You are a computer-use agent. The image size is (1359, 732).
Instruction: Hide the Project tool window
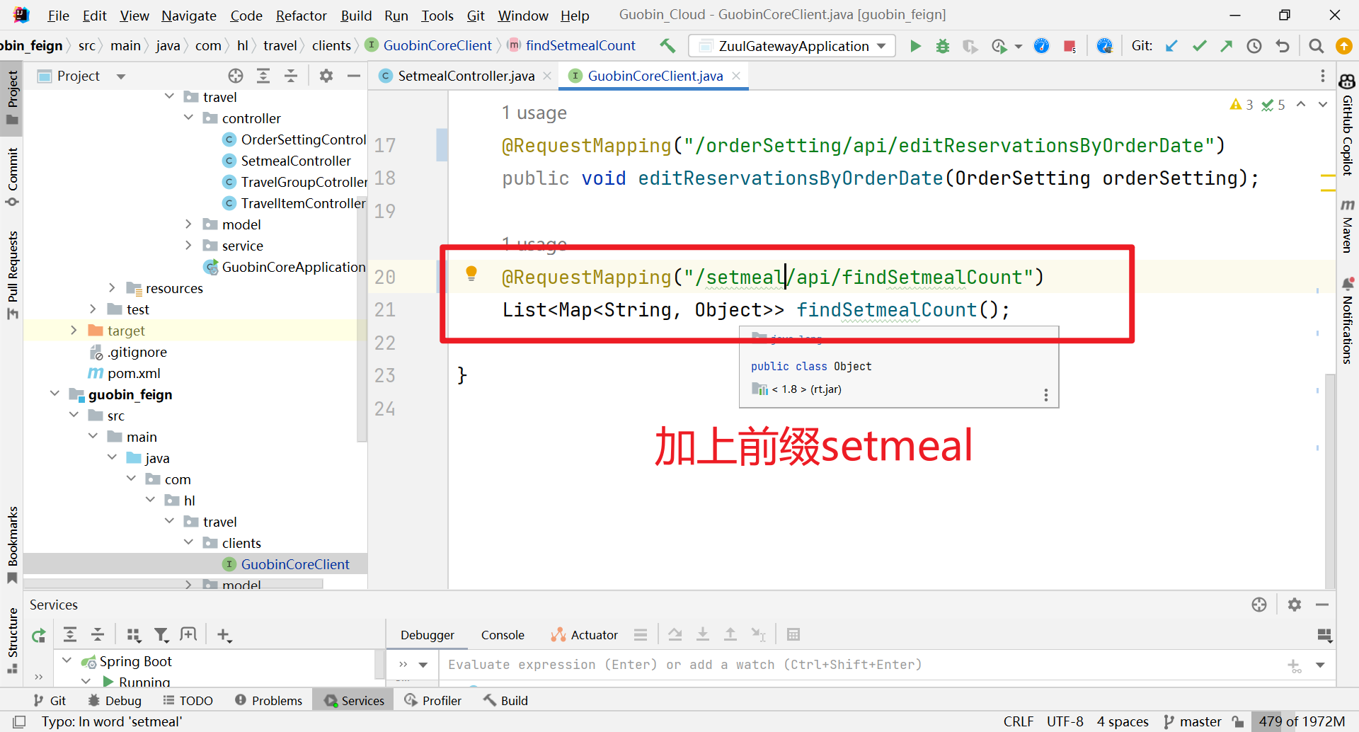[354, 76]
